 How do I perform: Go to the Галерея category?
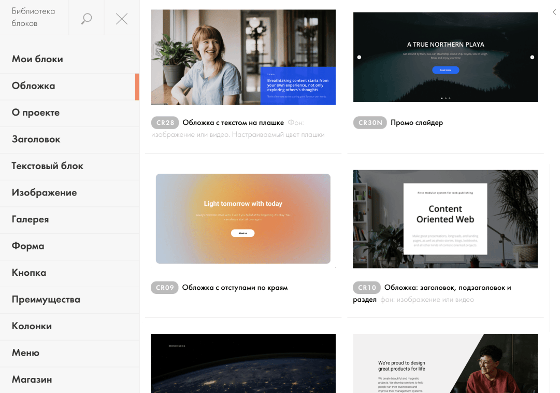coord(69,219)
